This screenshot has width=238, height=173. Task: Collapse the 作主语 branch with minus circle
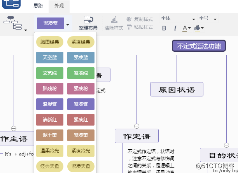14,128
